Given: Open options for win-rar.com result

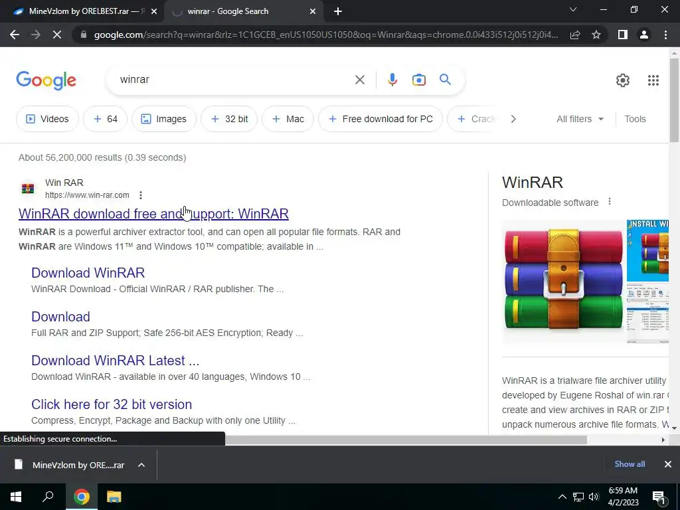Looking at the screenshot, I should pos(141,195).
